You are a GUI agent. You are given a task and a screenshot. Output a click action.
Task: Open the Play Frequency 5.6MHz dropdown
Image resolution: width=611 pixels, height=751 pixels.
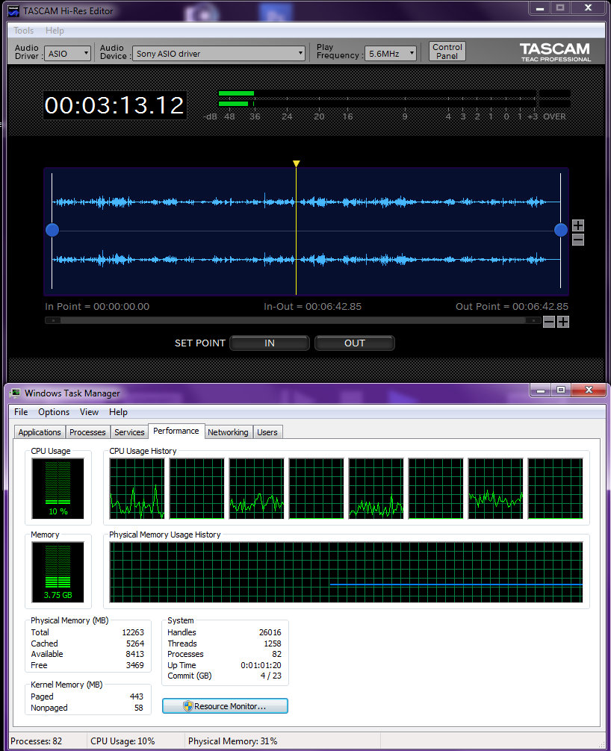click(x=390, y=53)
